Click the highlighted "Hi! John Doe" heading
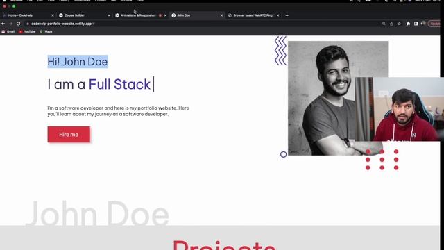This screenshot has width=444, height=250. [x=78, y=62]
